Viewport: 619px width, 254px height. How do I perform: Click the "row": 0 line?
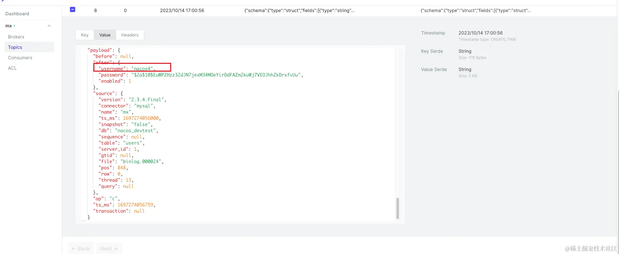(x=110, y=174)
